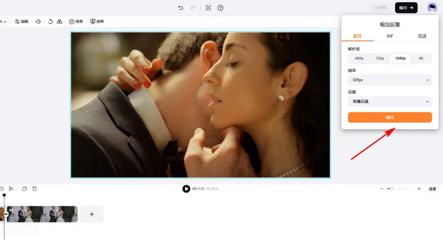Click the timeline zoom in plus icon

coord(419,189)
